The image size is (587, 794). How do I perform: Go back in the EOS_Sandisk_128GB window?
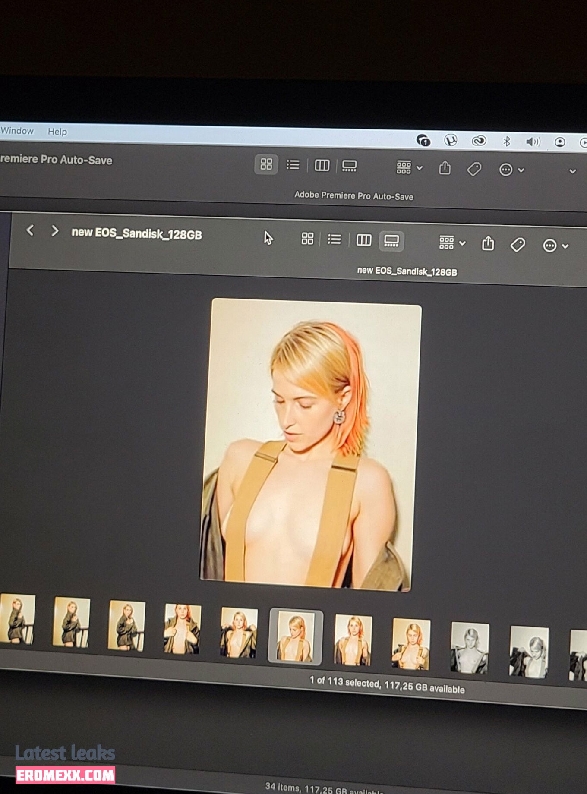(30, 230)
